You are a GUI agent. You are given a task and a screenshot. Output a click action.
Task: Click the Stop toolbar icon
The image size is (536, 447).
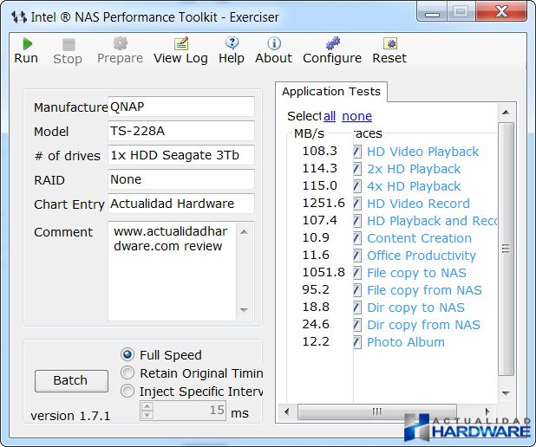tap(68, 43)
